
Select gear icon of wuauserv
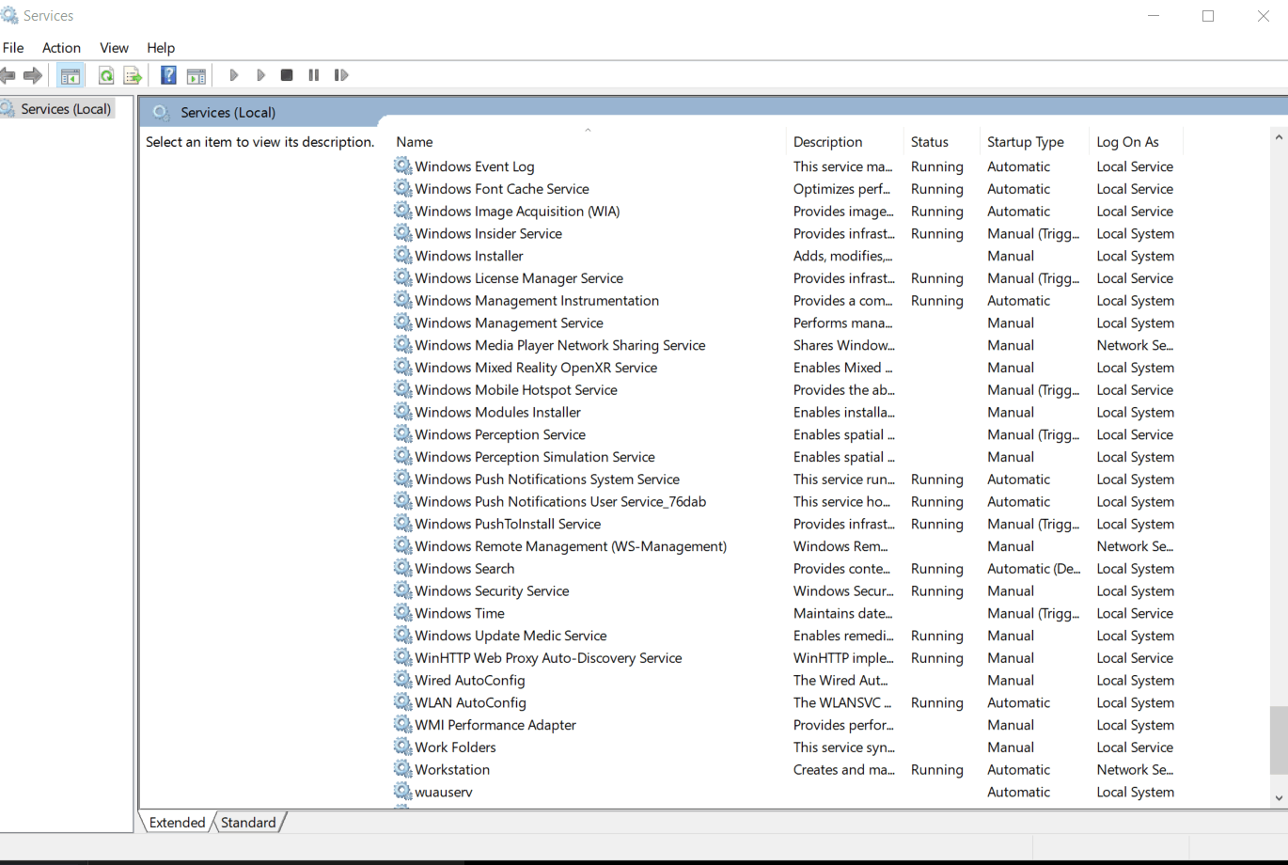point(403,792)
